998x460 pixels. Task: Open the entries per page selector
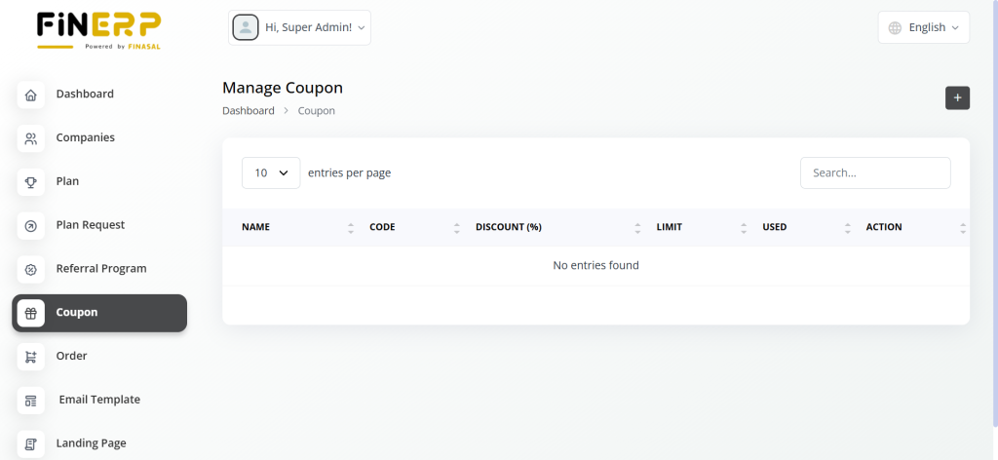point(271,172)
